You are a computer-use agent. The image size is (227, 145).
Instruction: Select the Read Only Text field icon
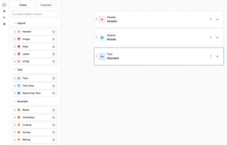click(19, 93)
